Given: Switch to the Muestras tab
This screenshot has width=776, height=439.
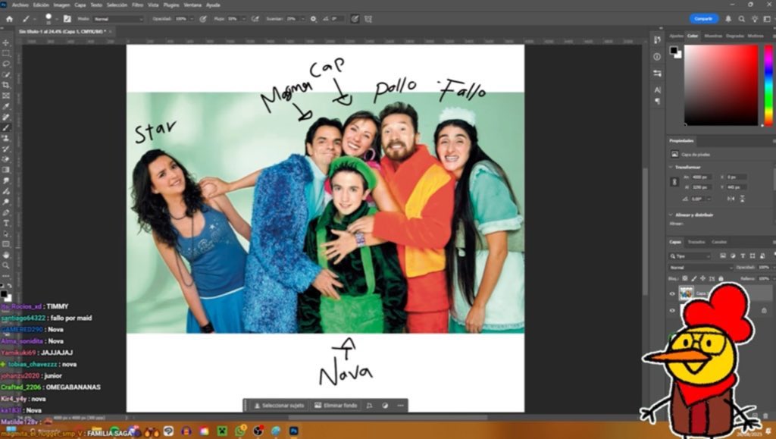Looking at the screenshot, I should click(x=712, y=36).
